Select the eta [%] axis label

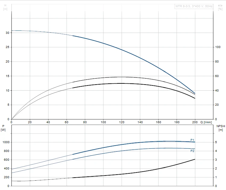click(220, 7)
